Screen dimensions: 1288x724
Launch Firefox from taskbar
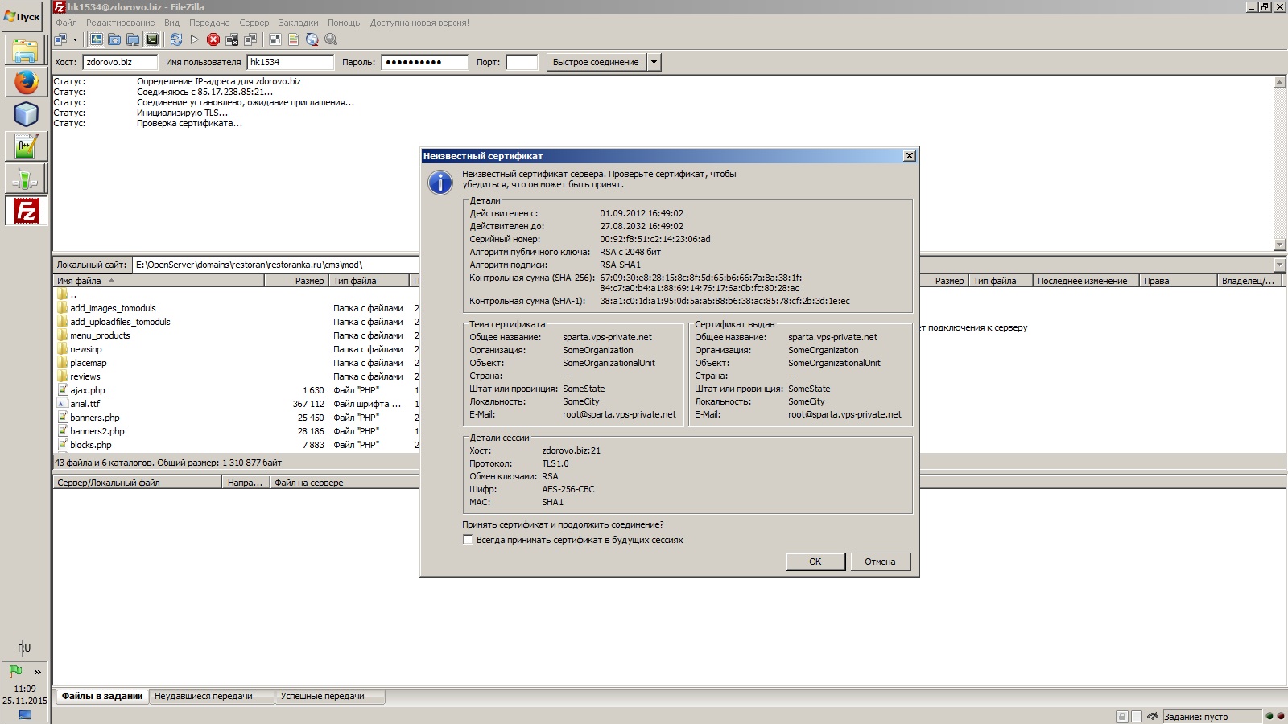[26, 82]
